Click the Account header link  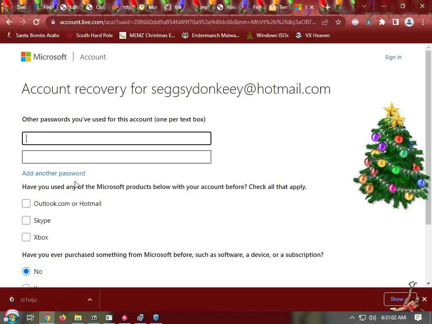coord(93,57)
